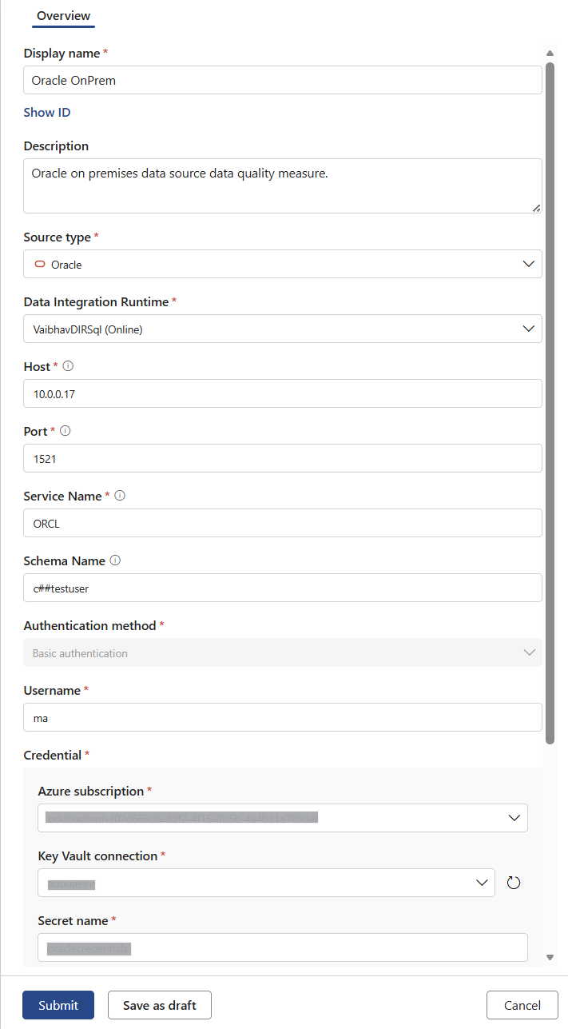Click the scroll up arrow
568x1029 pixels.
(x=550, y=54)
